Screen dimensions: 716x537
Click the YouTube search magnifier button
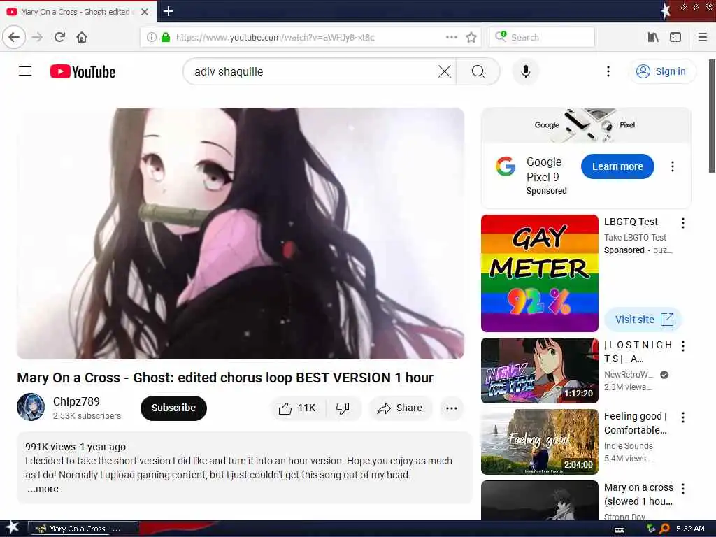click(x=478, y=71)
